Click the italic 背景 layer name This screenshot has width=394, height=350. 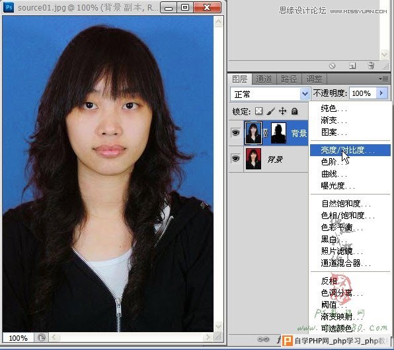coord(275,159)
